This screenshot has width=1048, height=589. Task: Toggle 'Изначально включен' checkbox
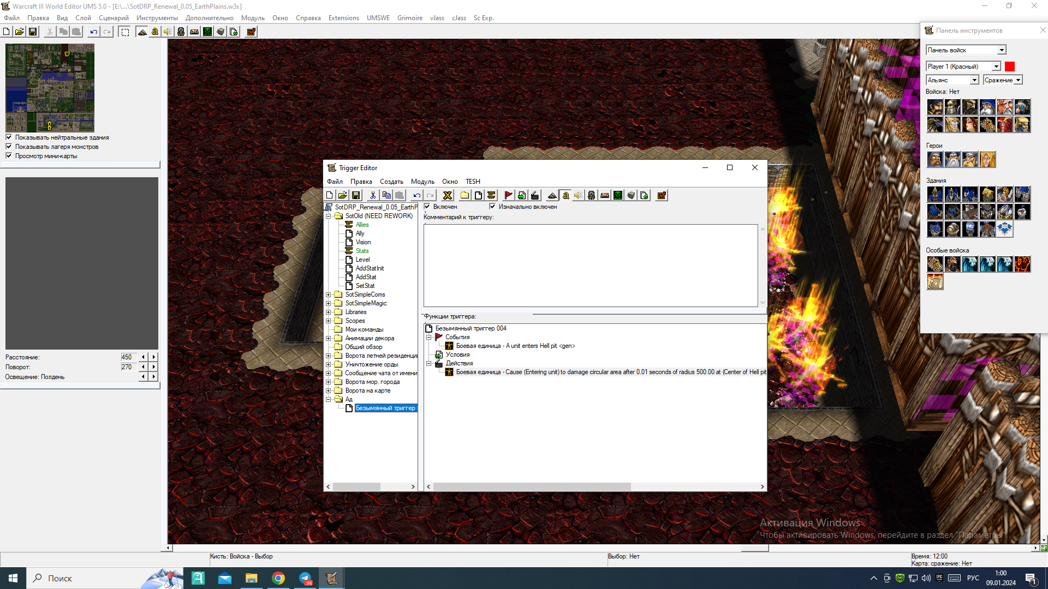click(492, 207)
